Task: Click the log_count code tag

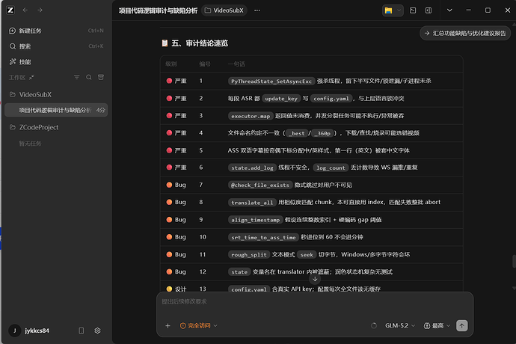Action: 331,168
